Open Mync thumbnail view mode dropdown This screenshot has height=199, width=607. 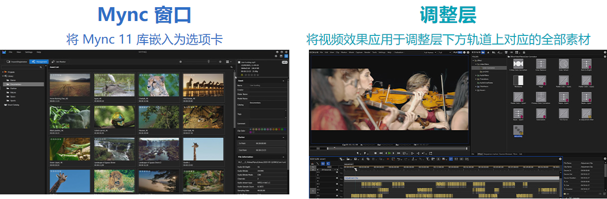[229, 62]
